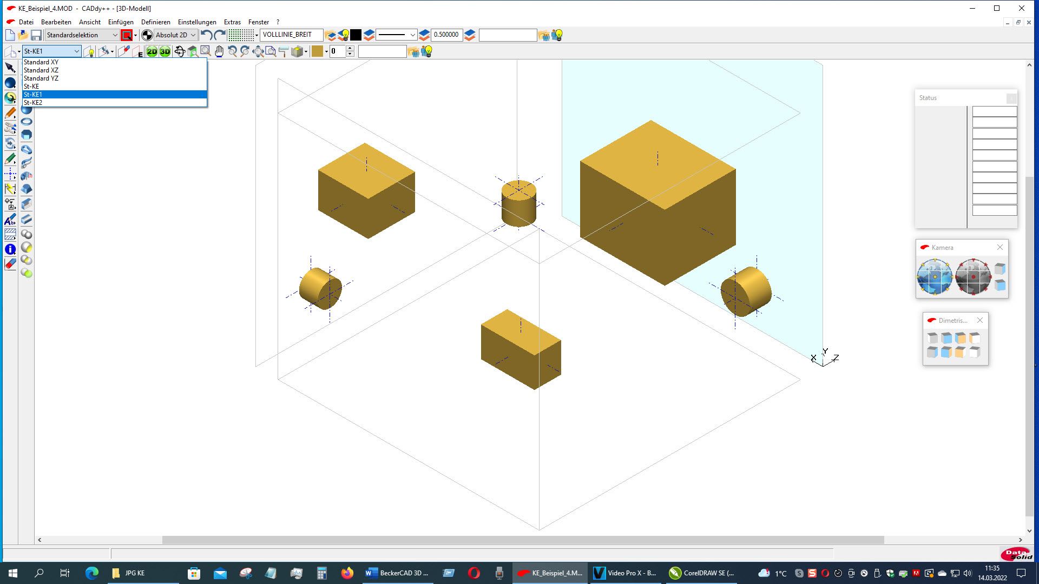
Task: Click the save diskette icon
Action: 36,35
